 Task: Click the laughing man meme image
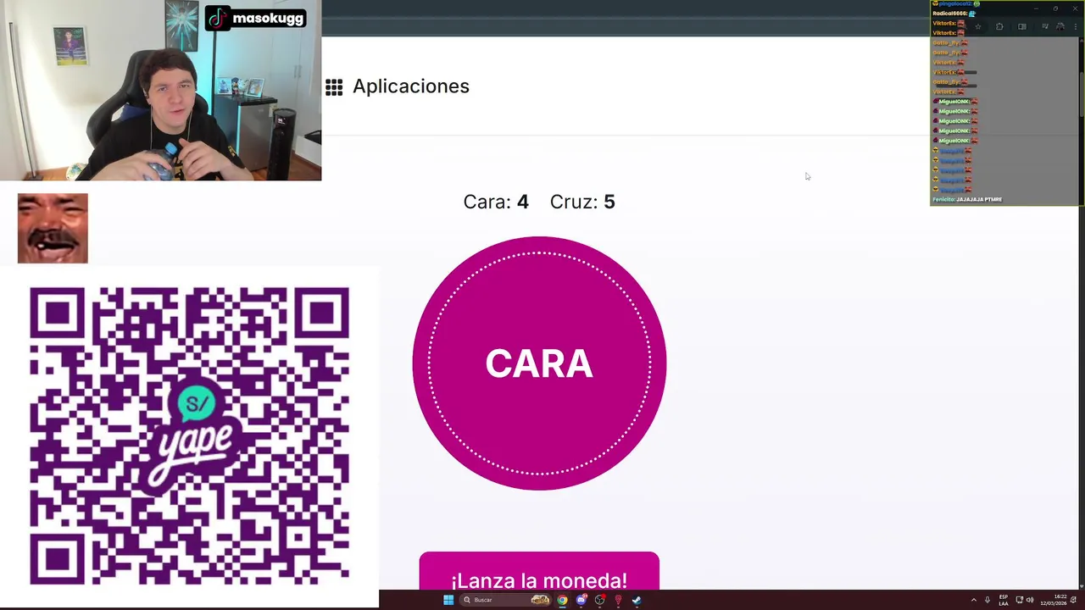coord(53,228)
